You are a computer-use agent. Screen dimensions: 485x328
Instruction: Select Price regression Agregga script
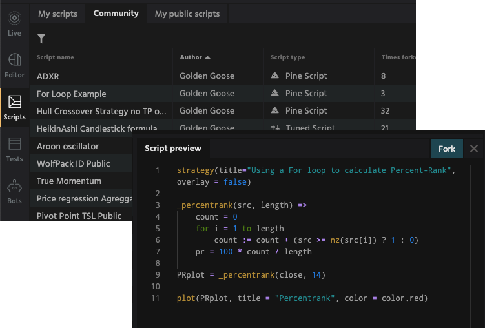(x=85, y=198)
